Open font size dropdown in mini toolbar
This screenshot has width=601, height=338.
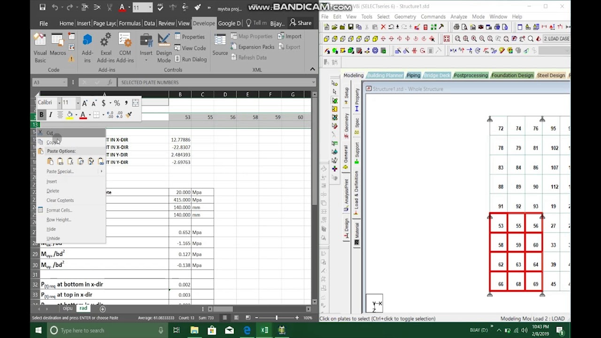[x=77, y=103]
